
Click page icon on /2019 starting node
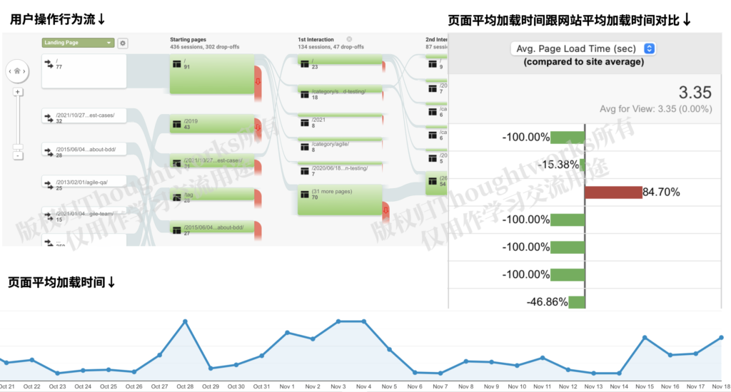177,124
